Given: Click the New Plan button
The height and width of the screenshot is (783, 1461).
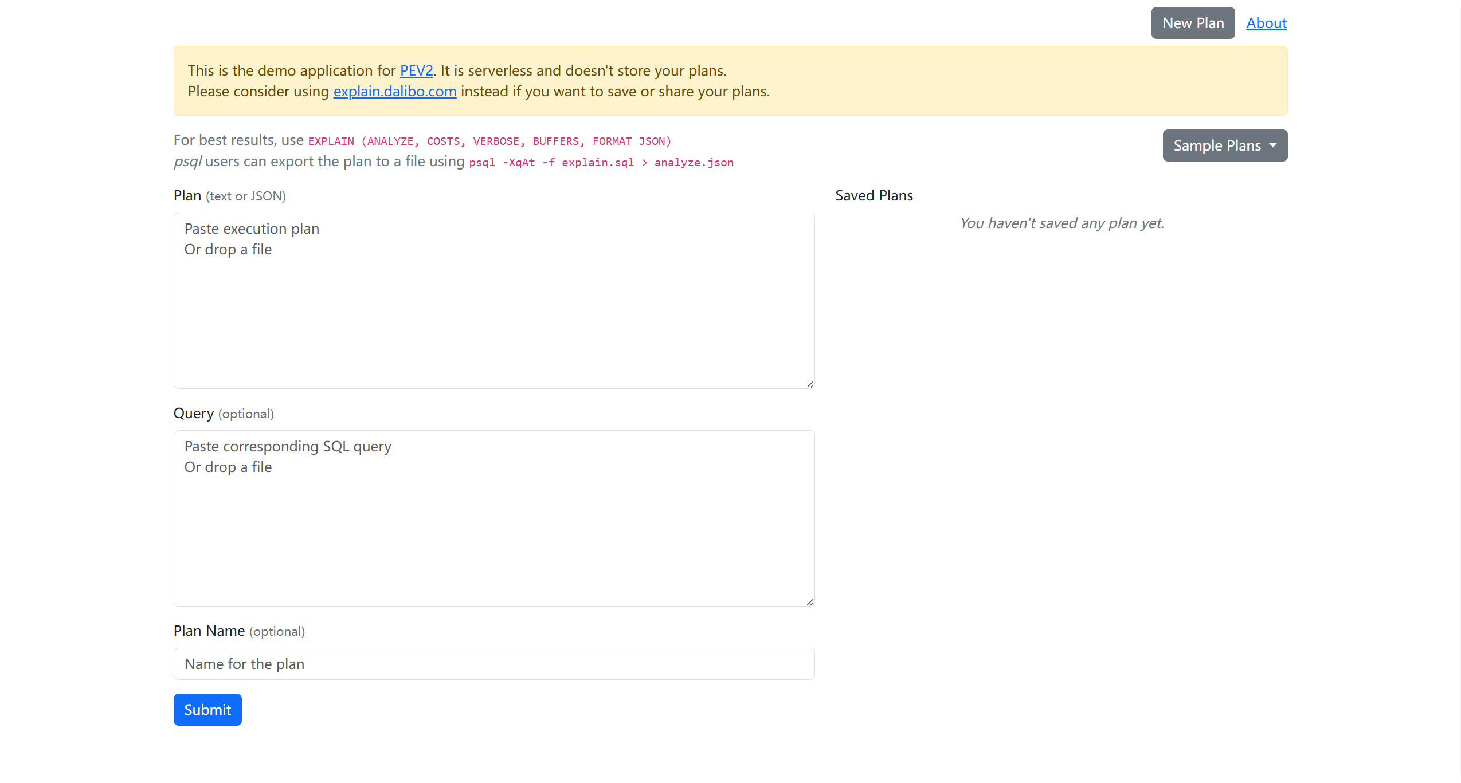Looking at the screenshot, I should coord(1192,23).
